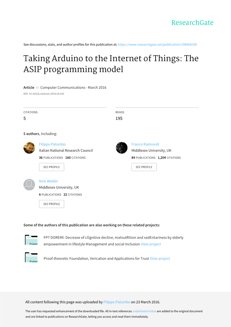Screen dimensions: 231x327
Task: Open View project link for FP7 DOREMI
Action: click(x=151, y=244)
